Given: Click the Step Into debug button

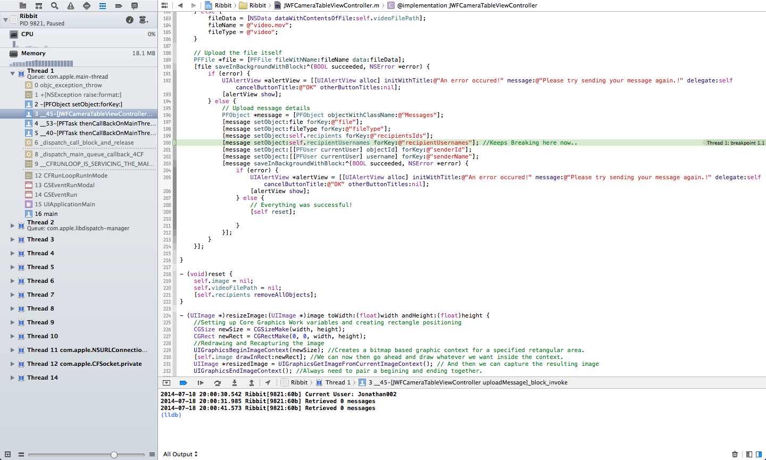Looking at the screenshot, I should [x=234, y=383].
